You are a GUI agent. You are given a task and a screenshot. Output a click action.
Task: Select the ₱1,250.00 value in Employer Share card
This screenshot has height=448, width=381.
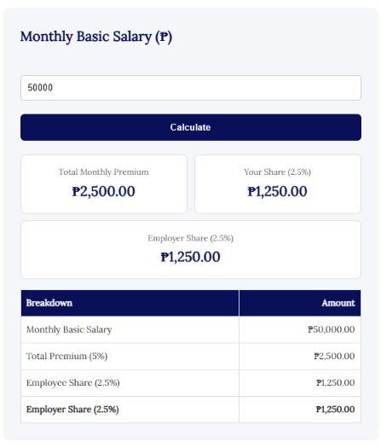[191, 257]
